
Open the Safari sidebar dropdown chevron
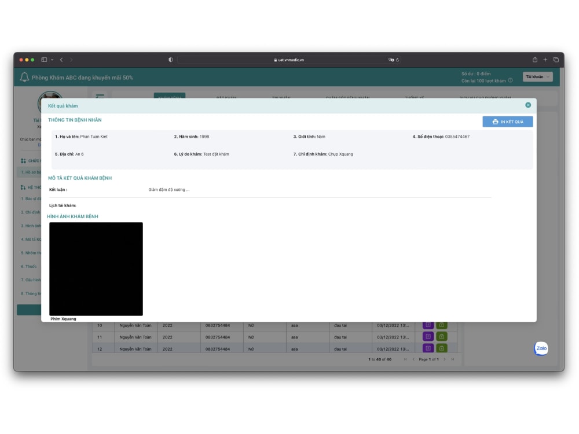(52, 60)
